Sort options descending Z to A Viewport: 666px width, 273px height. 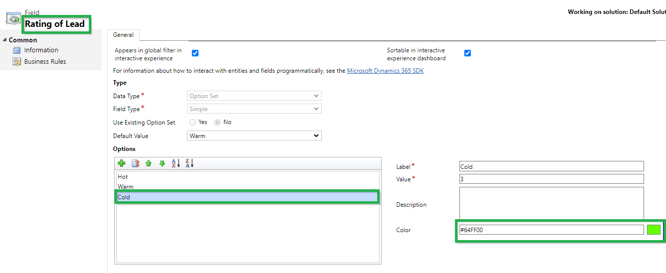tap(189, 163)
